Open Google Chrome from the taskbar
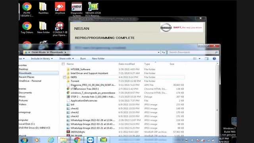The image size is (254, 143). 77,140
